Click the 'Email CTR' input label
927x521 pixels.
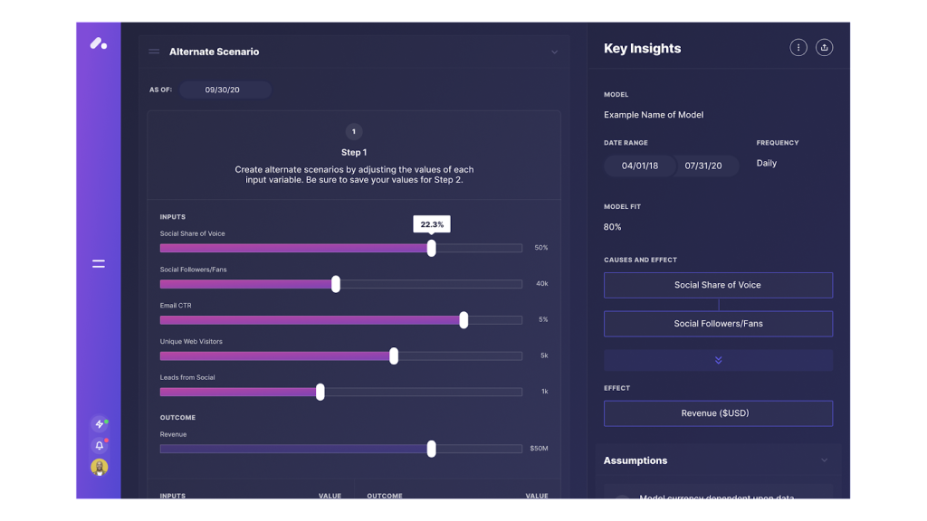point(176,306)
